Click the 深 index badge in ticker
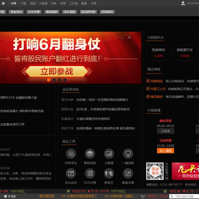The image size is (199, 199). 68,191
